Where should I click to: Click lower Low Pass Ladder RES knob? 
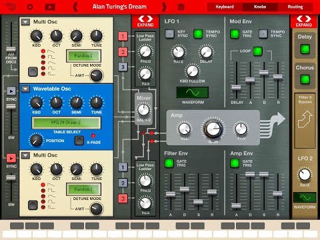[x=145, y=203]
